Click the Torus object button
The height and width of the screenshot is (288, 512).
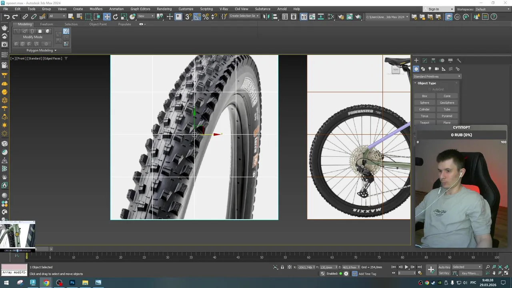pyautogui.click(x=424, y=116)
